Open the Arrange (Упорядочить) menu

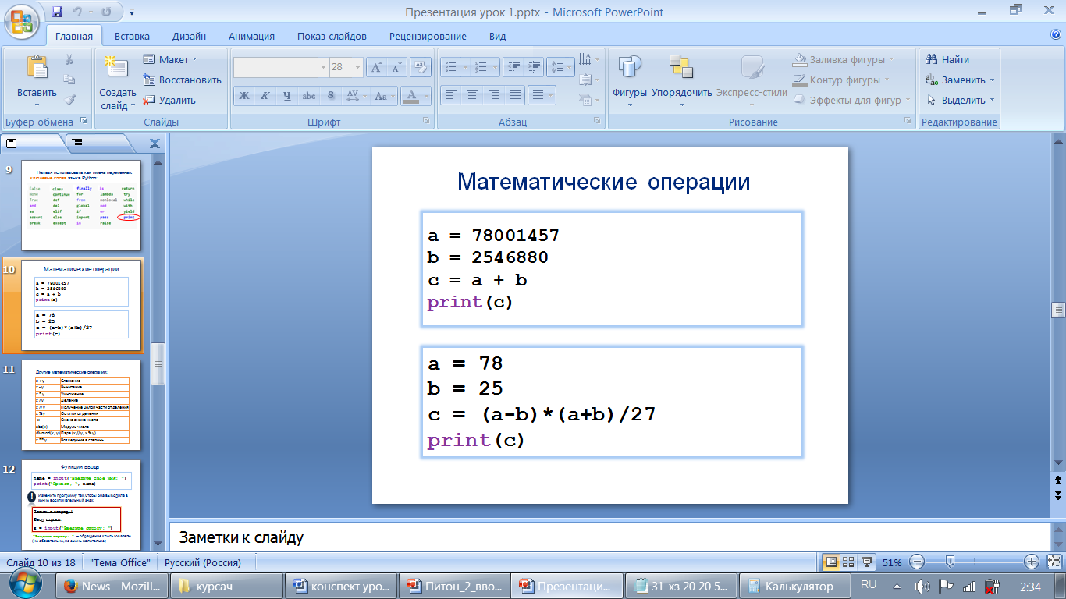[681, 80]
